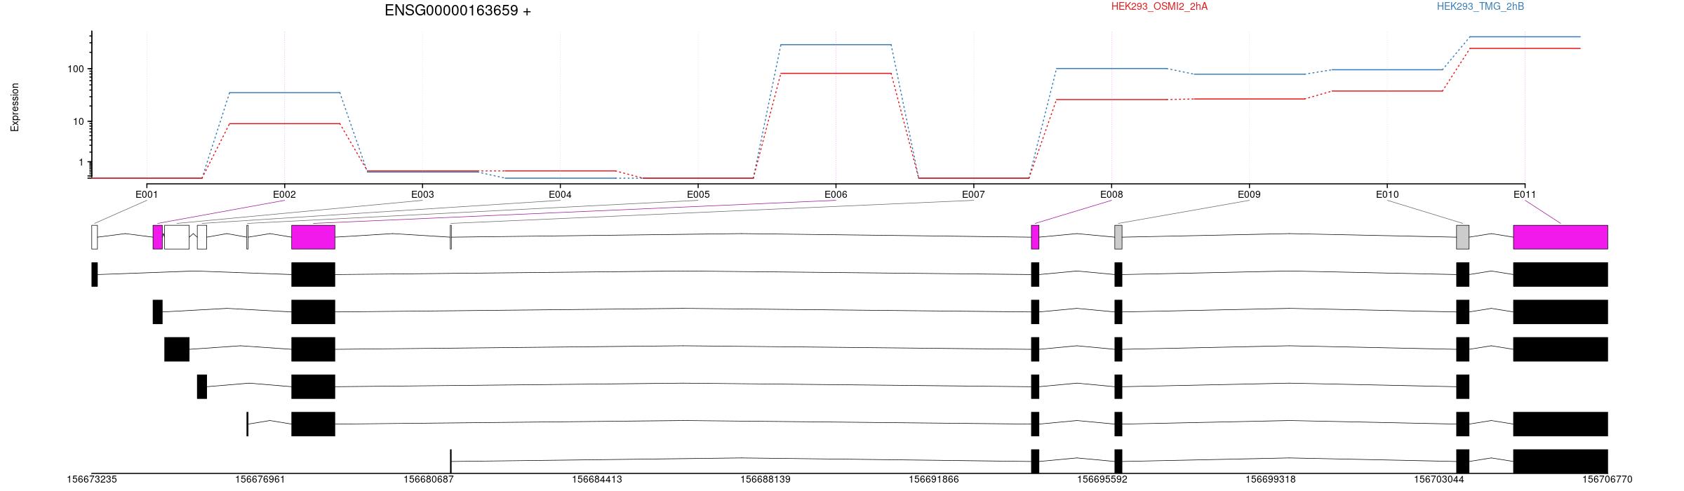Click the gray exon box linked to E010

[x=1463, y=237]
